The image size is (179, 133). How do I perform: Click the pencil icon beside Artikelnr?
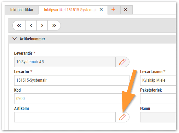click(122, 117)
